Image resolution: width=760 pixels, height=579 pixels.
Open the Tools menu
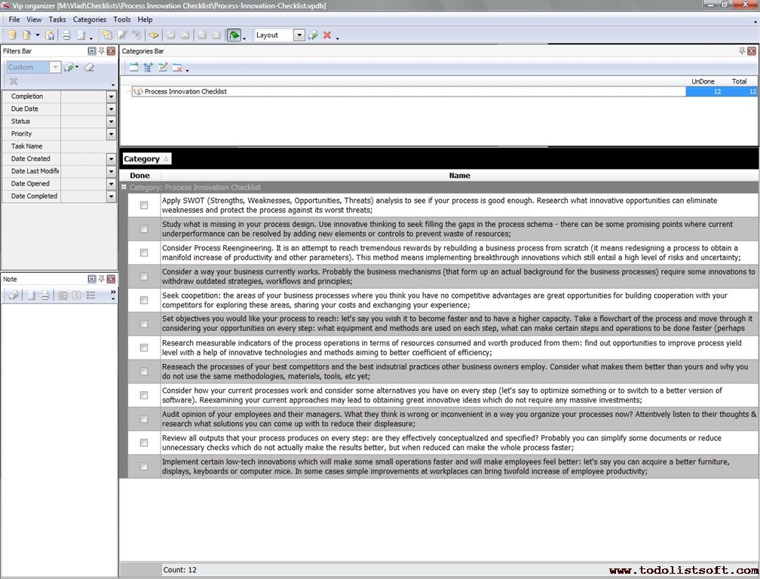click(x=121, y=20)
